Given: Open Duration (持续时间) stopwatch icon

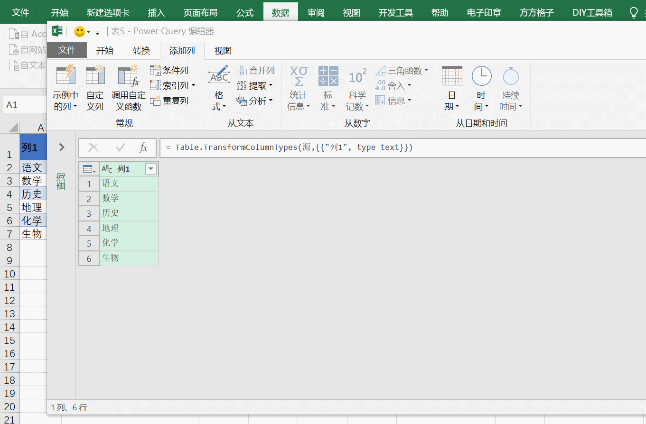Looking at the screenshot, I should click(x=511, y=76).
